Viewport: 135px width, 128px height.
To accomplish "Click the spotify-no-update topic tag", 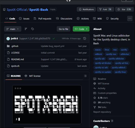I will click(103, 72).
